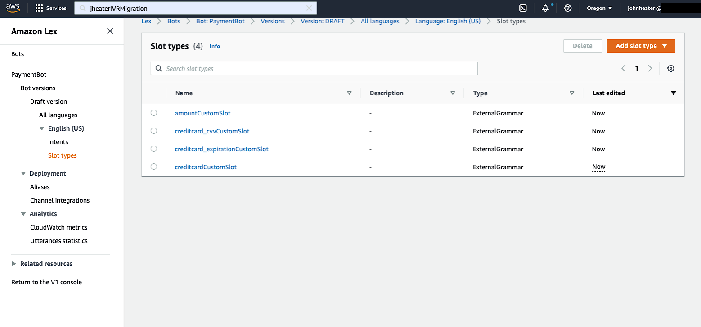Click ExternalGrammar type for creditcardCustomSlot
Viewport: 701px width, 327px height.
(x=498, y=167)
